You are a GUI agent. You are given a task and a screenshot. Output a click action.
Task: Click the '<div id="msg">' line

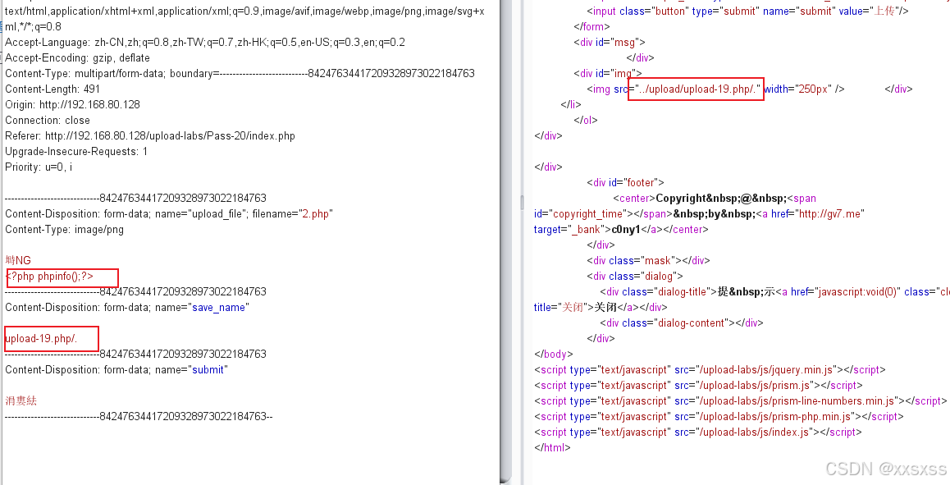(610, 43)
